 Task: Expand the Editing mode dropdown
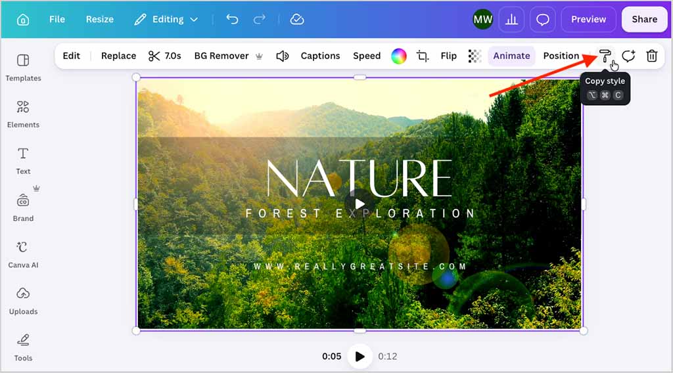[166, 19]
